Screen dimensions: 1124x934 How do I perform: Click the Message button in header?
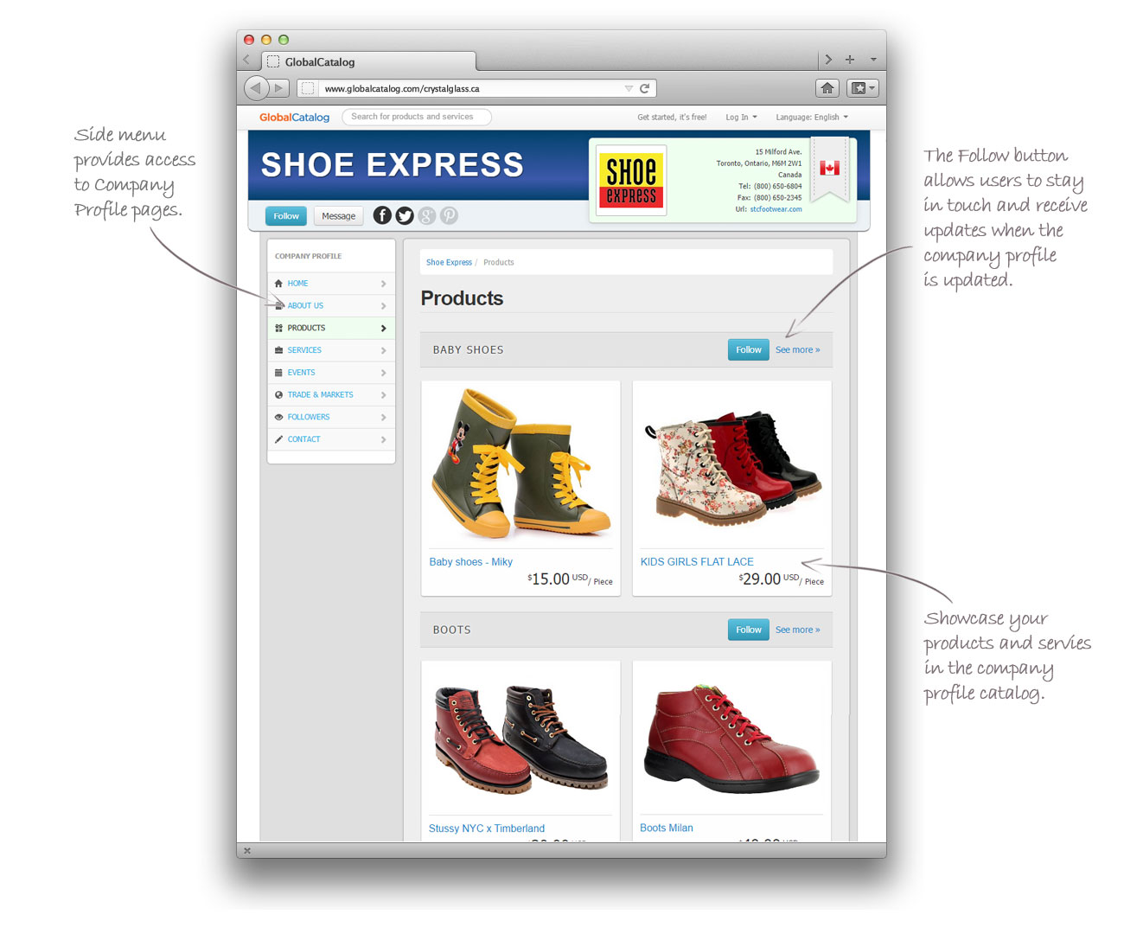(339, 216)
